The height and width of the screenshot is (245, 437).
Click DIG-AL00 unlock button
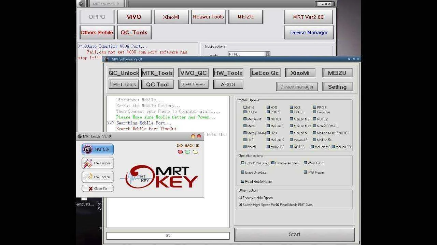[x=193, y=84]
